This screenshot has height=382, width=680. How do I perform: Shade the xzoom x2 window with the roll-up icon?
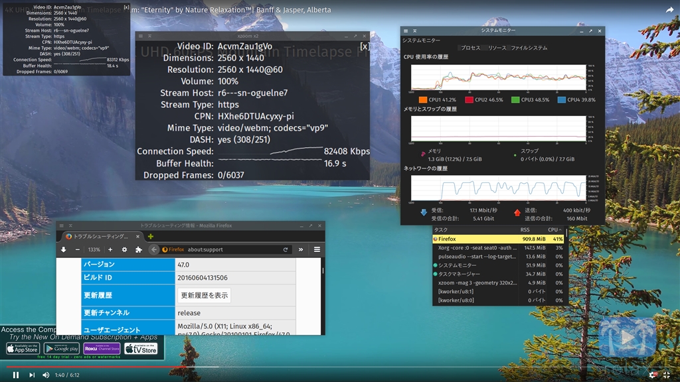tap(149, 36)
